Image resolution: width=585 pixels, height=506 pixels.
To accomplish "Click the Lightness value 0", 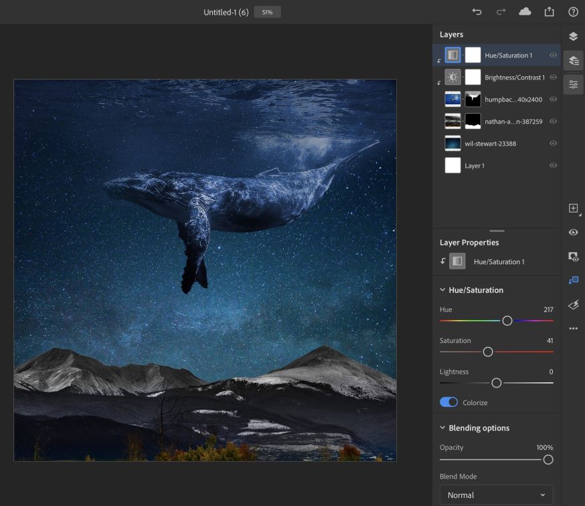I will (x=551, y=372).
